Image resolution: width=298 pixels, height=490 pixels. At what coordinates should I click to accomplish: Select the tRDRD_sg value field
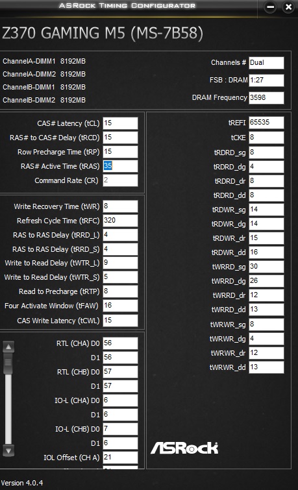point(266,153)
